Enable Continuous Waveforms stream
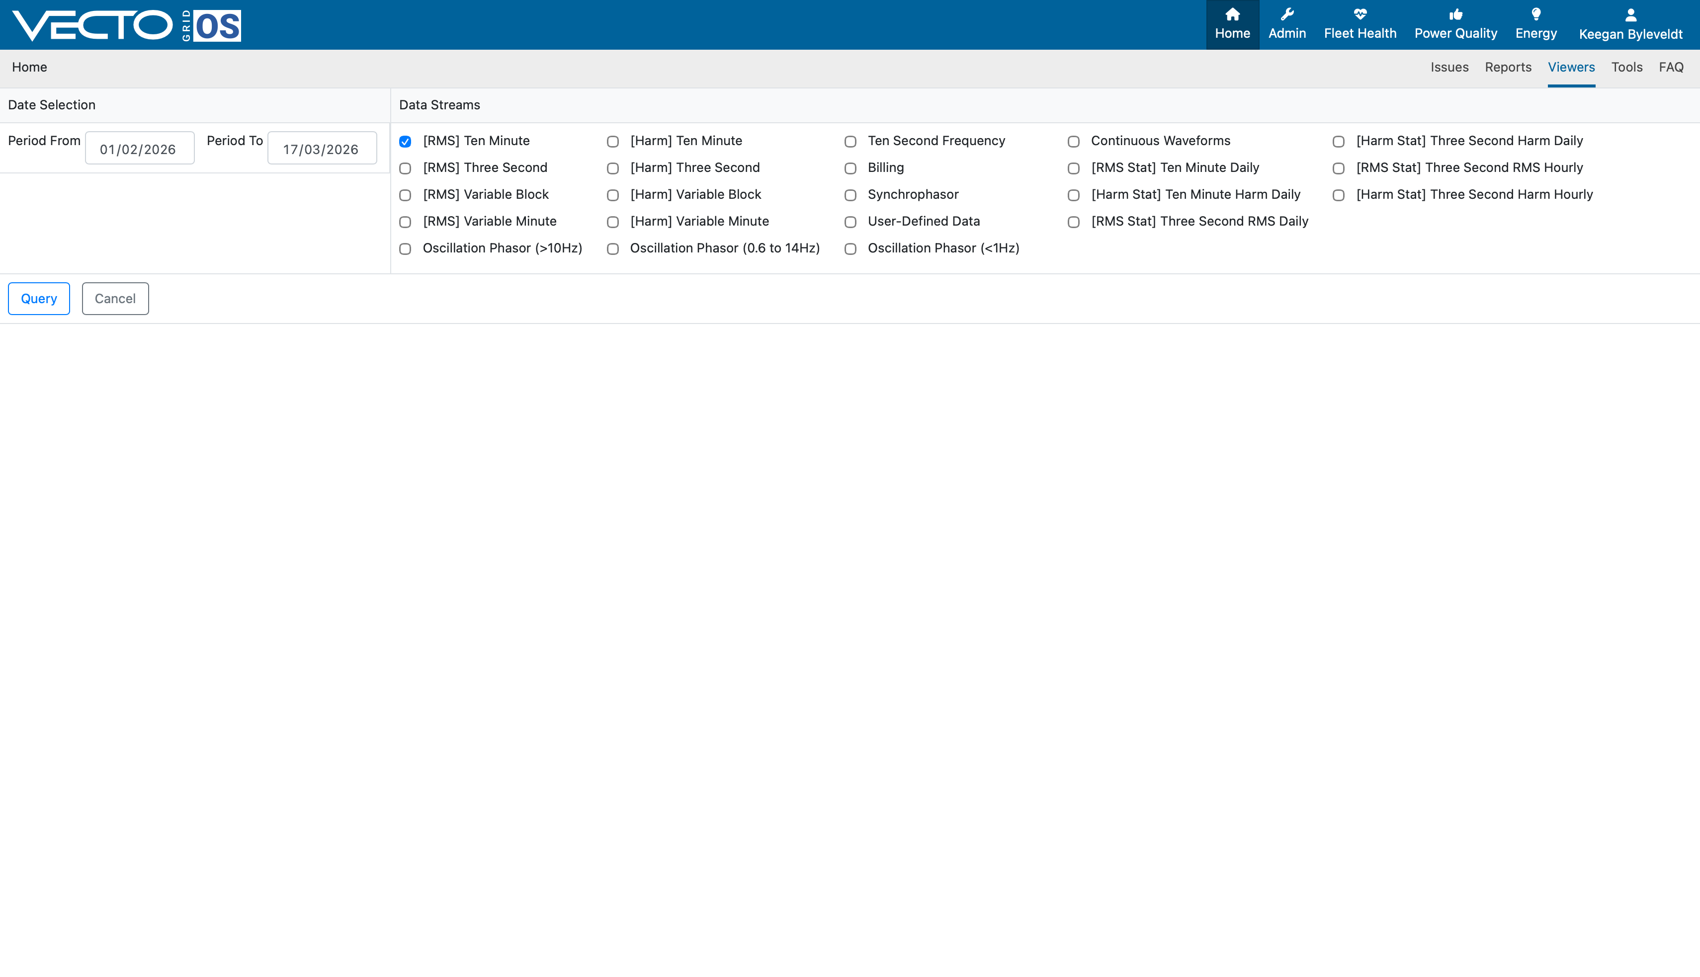 tap(1073, 142)
